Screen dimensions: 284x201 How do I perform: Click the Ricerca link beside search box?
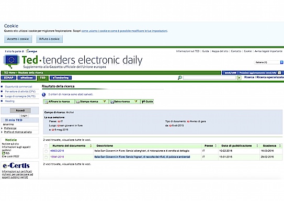[x=249, y=77]
